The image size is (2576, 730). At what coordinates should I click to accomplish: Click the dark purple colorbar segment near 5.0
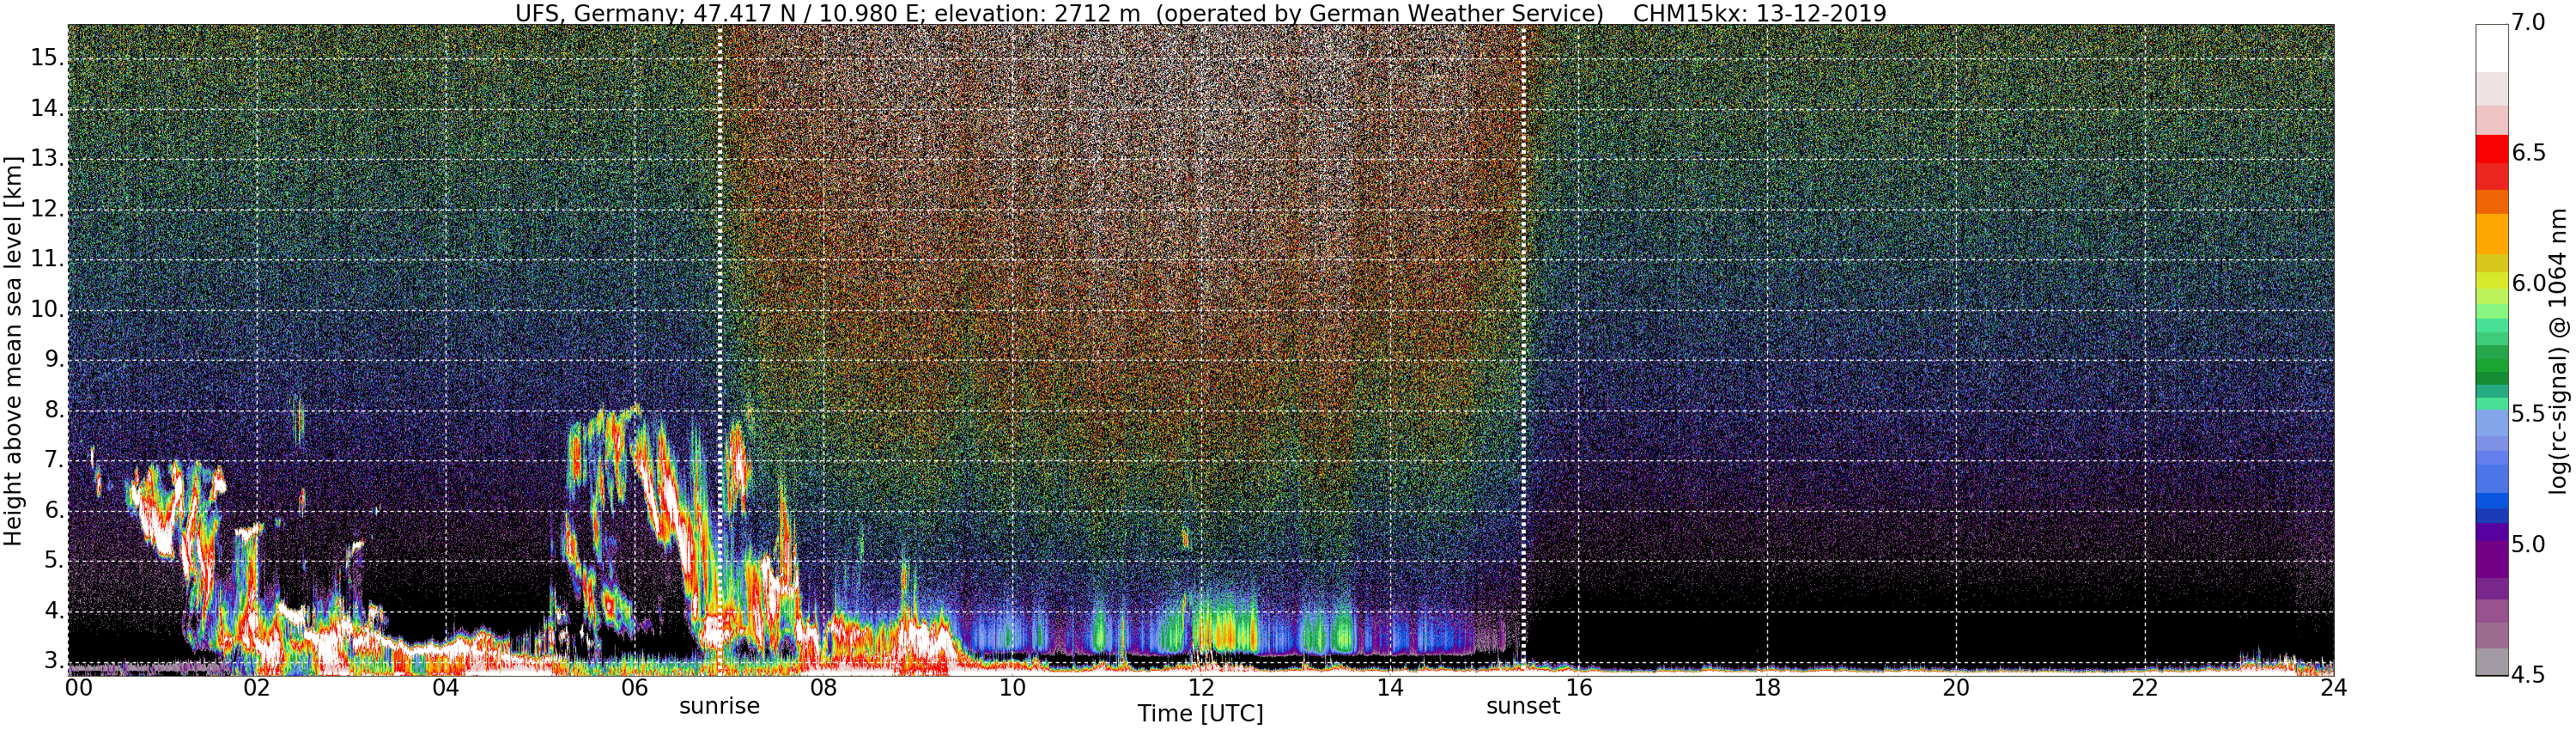tap(2492, 560)
